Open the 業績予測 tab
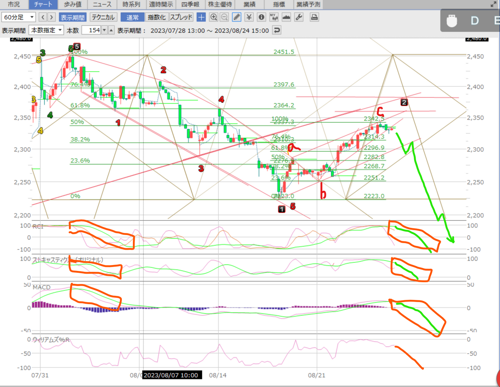This screenshot has width=500, height=387. tap(308, 4)
